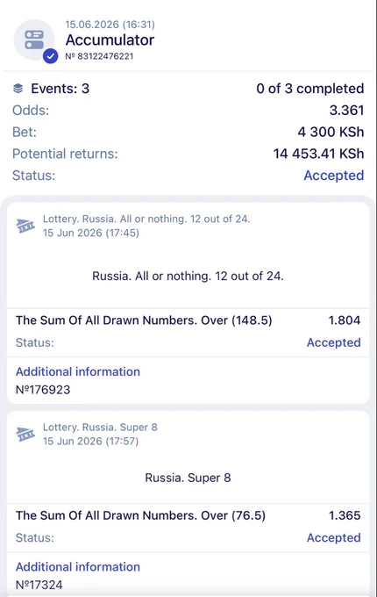
Task: Click the lottery ticket icon for 12 out of 24
Action: (x=25, y=226)
